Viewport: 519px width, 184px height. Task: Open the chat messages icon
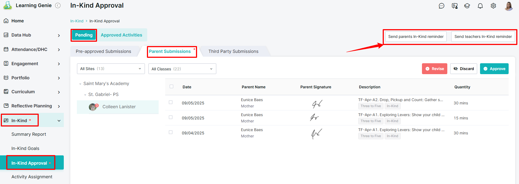coord(441,6)
